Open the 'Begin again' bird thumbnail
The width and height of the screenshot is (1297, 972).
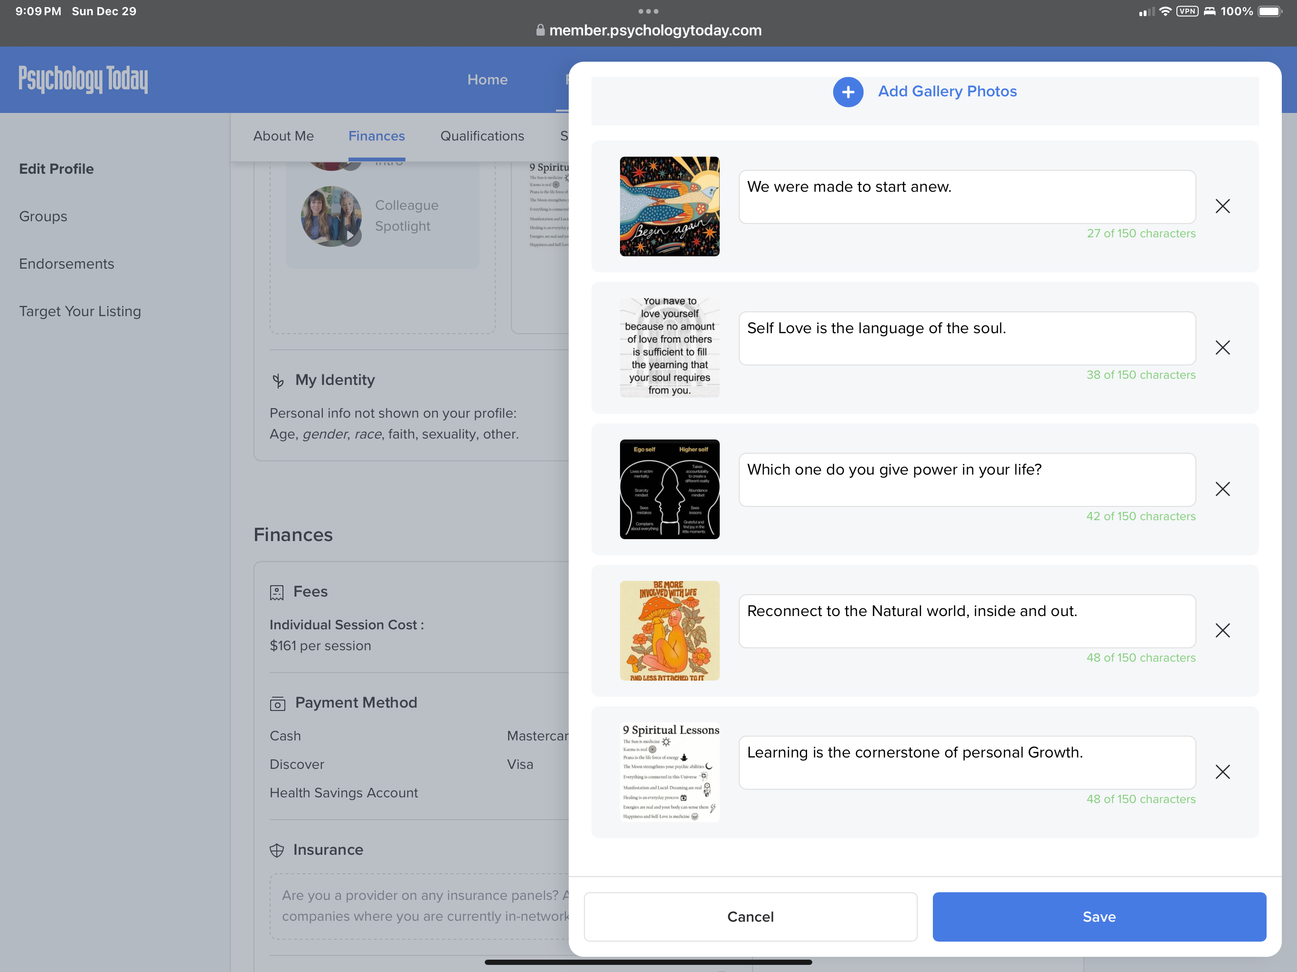coord(669,206)
